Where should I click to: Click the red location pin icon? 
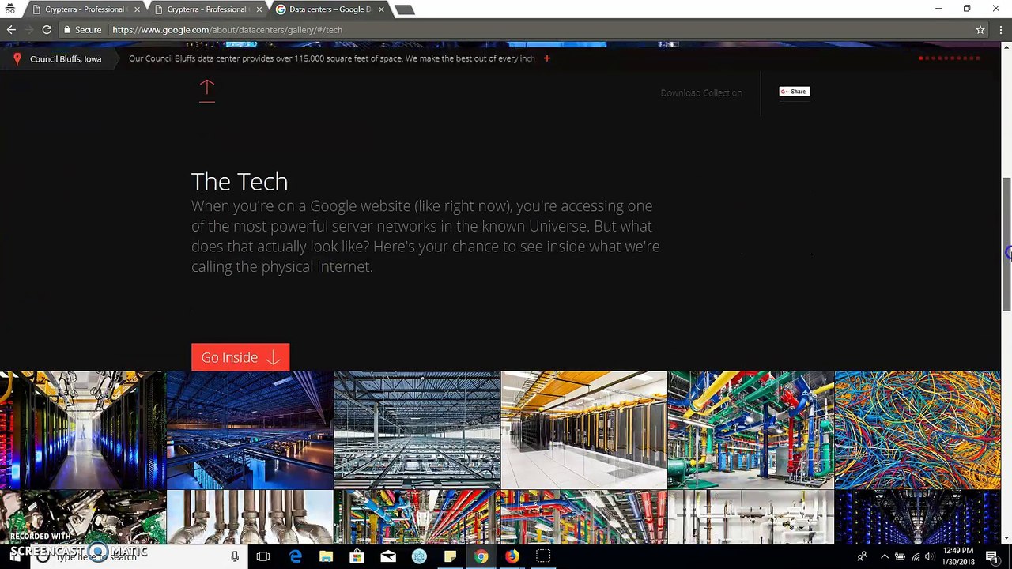click(17, 58)
